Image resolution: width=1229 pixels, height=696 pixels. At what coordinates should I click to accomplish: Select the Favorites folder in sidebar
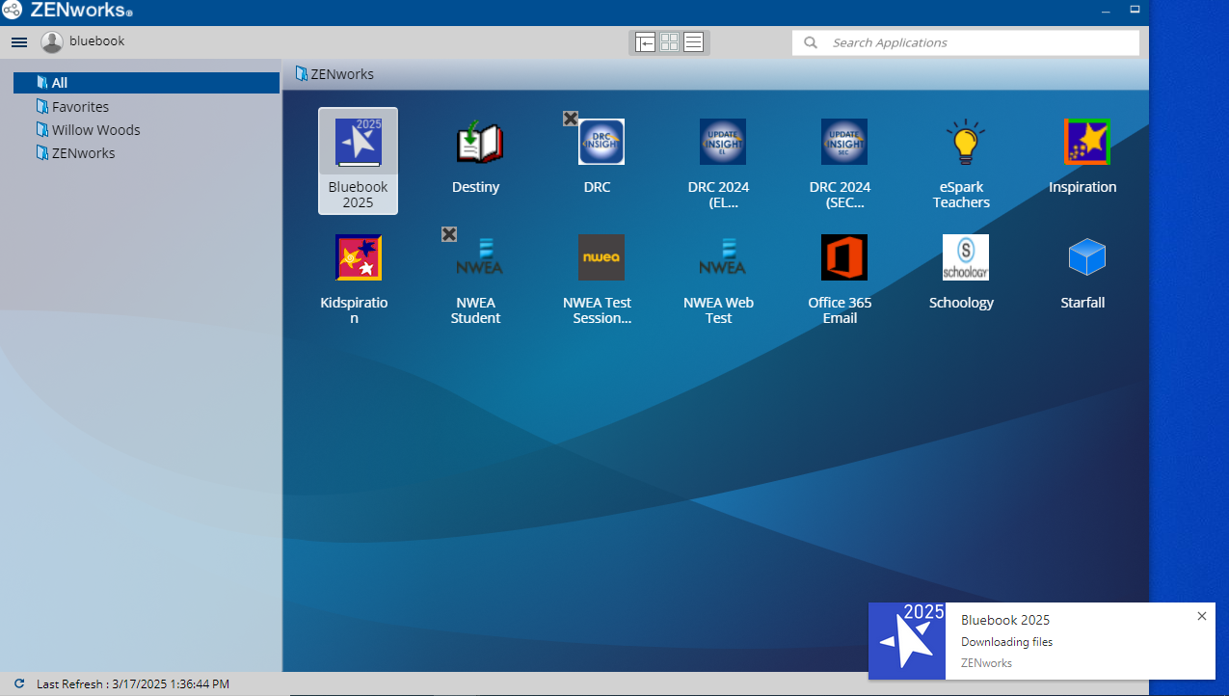click(80, 107)
